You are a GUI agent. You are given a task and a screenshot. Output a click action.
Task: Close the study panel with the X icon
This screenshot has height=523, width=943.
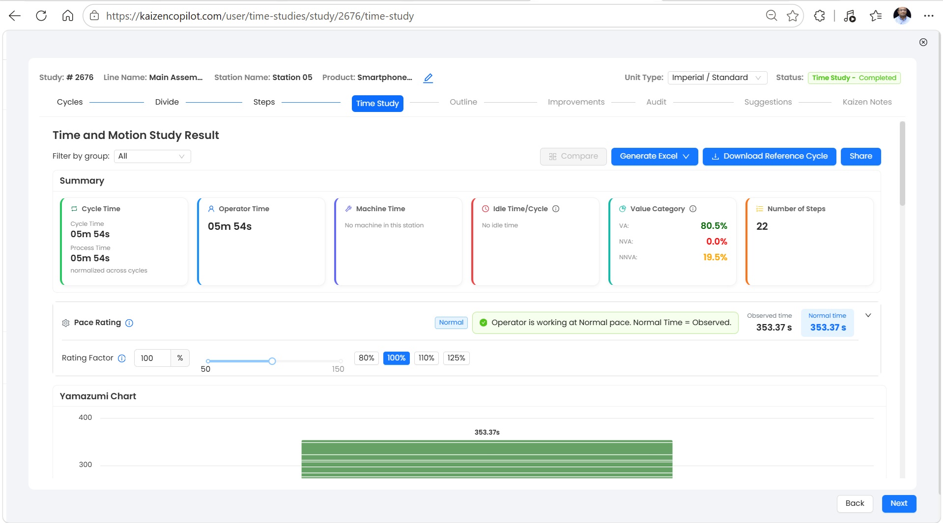[923, 42]
